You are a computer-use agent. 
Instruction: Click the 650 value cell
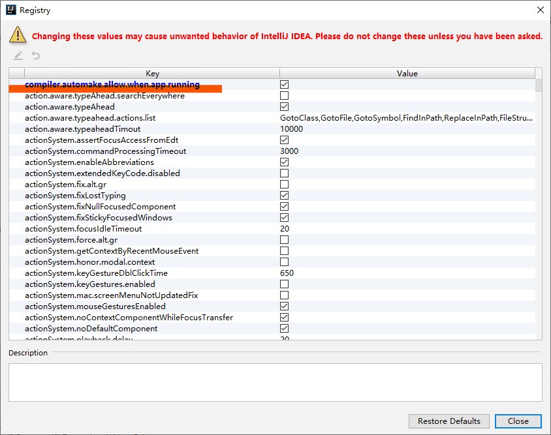[287, 273]
